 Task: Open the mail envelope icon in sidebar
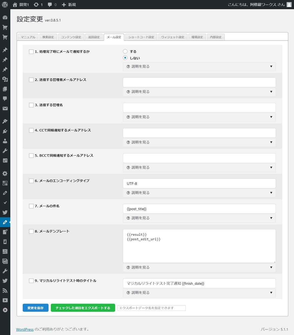5,108
